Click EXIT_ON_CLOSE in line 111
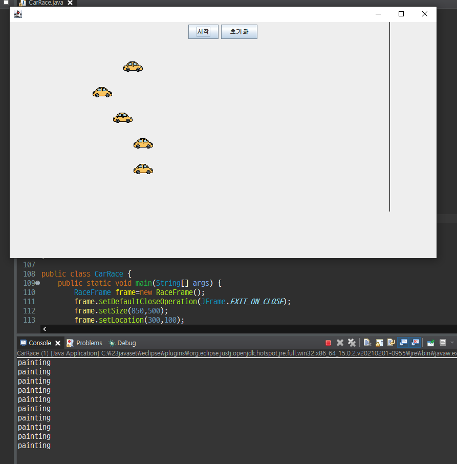457x464 pixels. (256, 302)
